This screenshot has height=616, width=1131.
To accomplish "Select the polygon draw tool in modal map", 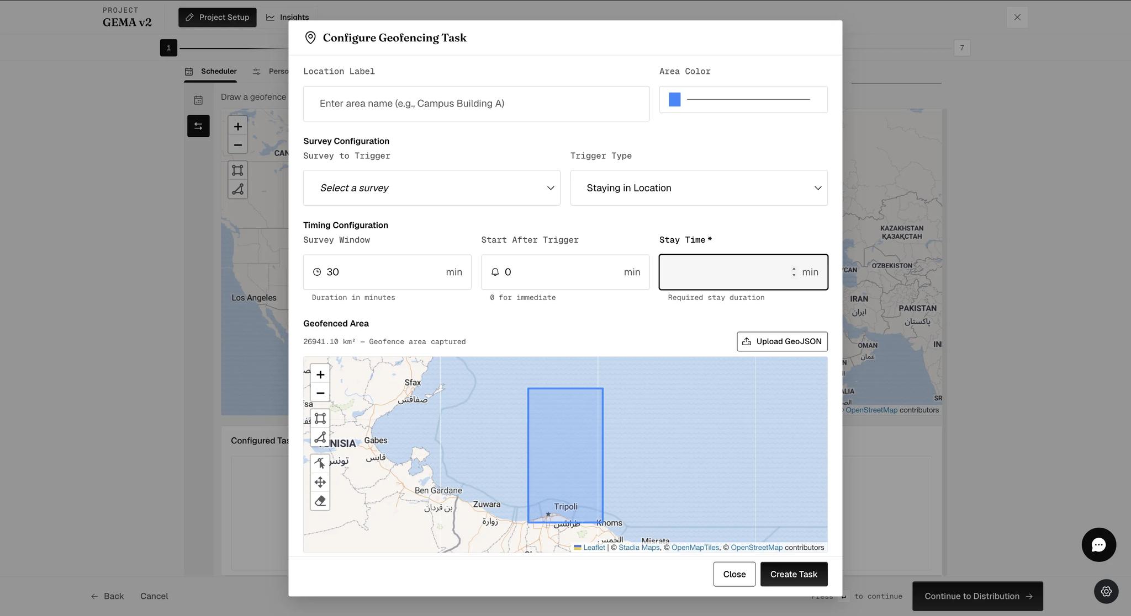I will (x=320, y=437).
